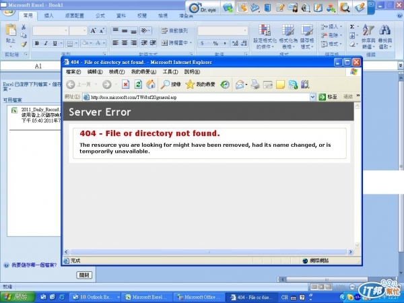The height and width of the screenshot is (303, 404).
Task: Toggle bottom vertical alignment in Excel
Action: click(x=133, y=31)
